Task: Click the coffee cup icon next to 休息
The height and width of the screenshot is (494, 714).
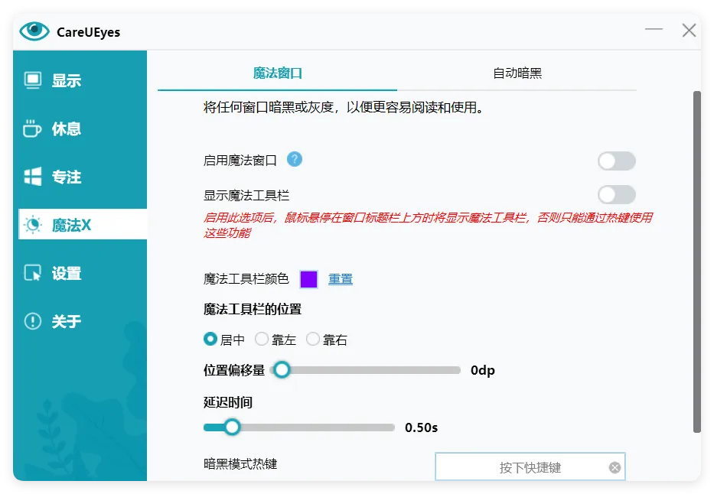Action: tap(32, 128)
